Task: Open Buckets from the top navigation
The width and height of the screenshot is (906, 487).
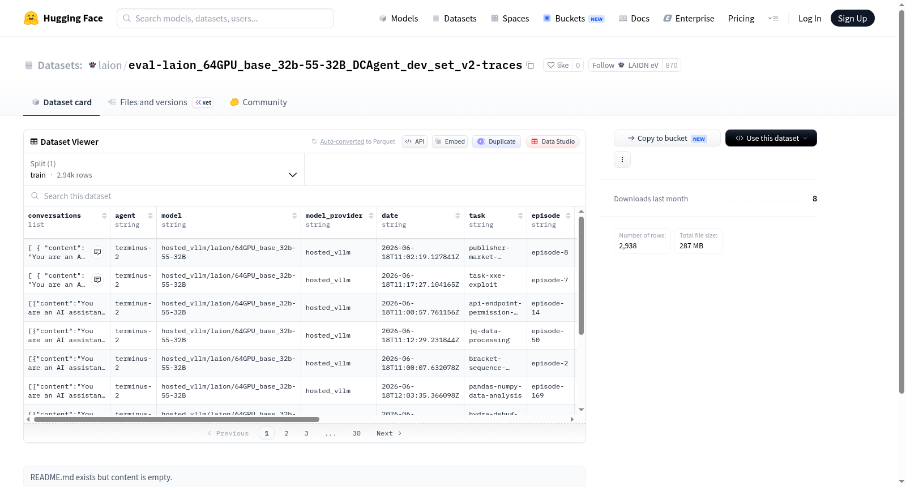Action: (574, 18)
